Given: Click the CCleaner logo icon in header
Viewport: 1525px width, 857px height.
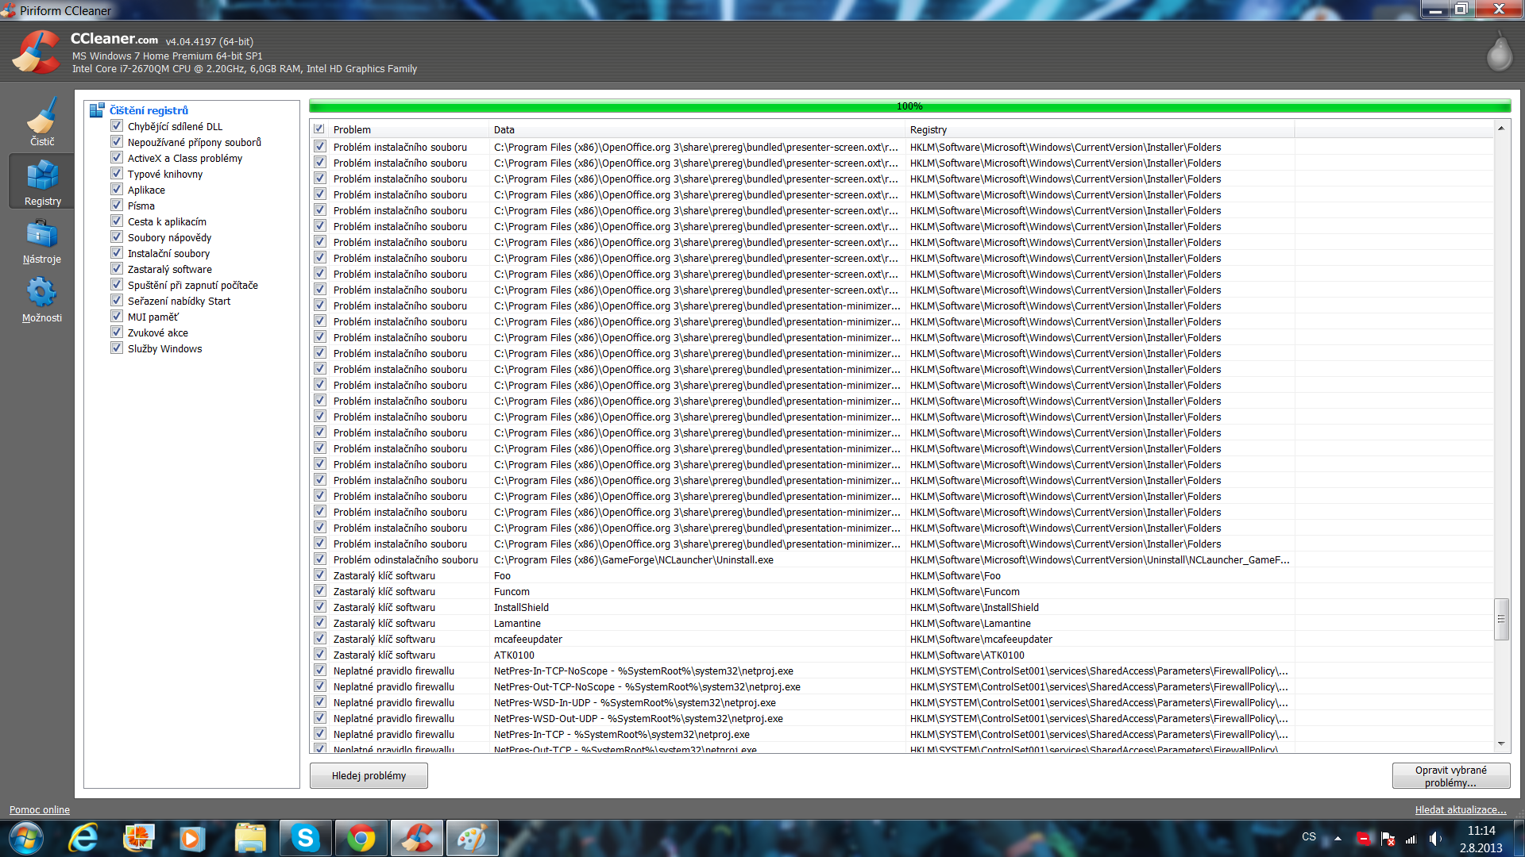Looking at the screenshot, I should (x=37, y=52).
